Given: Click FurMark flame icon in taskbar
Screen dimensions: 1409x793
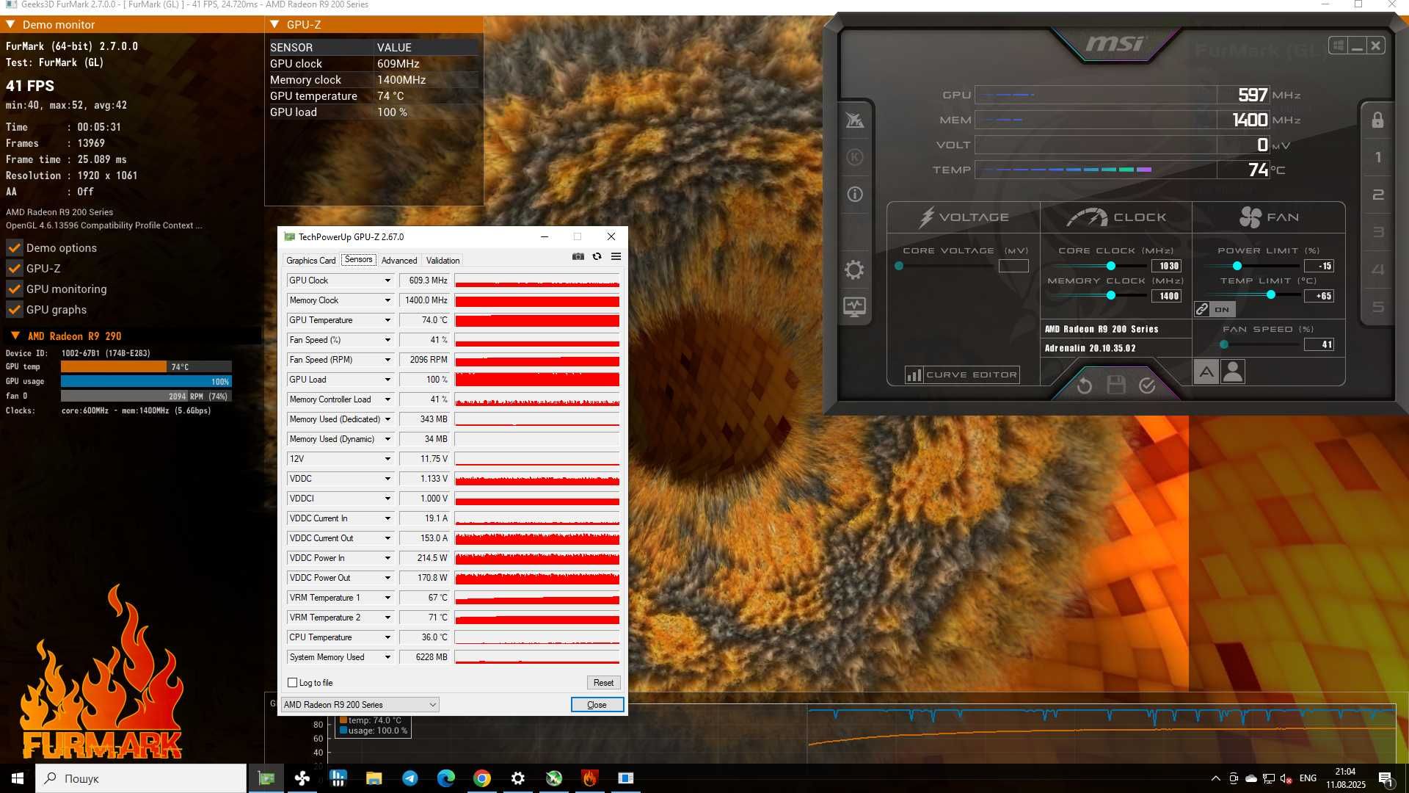Looking at the screenshot, I should tap(589, 778).
